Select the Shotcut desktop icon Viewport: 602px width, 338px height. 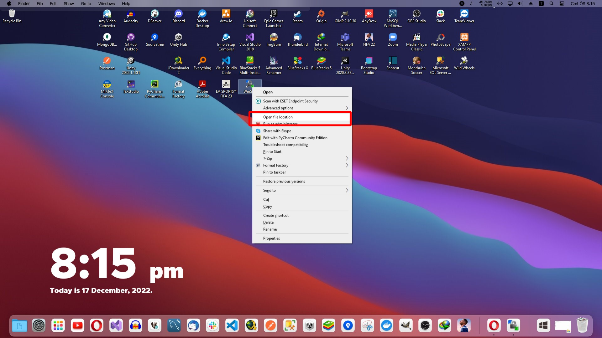click(393, 63)
